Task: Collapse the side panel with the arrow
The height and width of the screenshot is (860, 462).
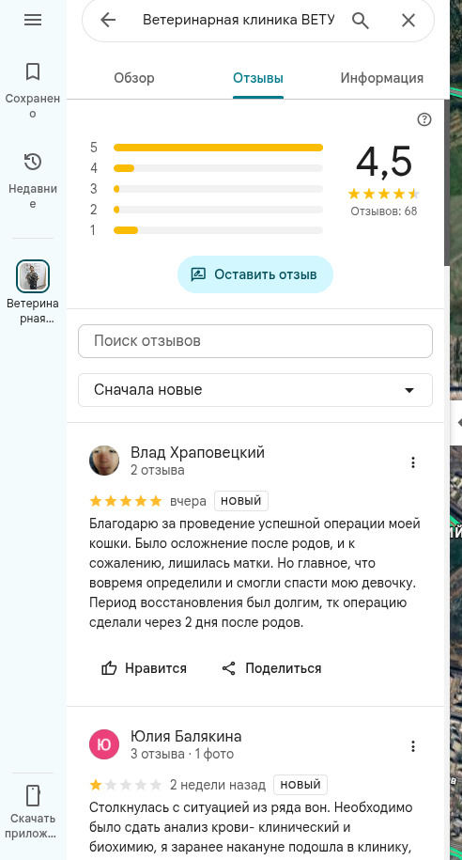Action: [457, 422]
